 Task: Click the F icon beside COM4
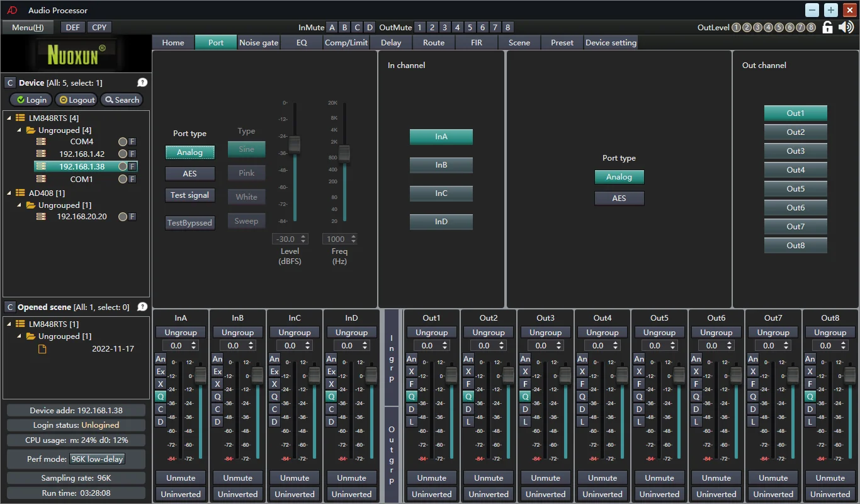[132, 142]
